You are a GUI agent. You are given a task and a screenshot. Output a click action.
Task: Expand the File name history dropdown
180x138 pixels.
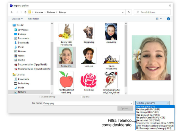[131, 103]
